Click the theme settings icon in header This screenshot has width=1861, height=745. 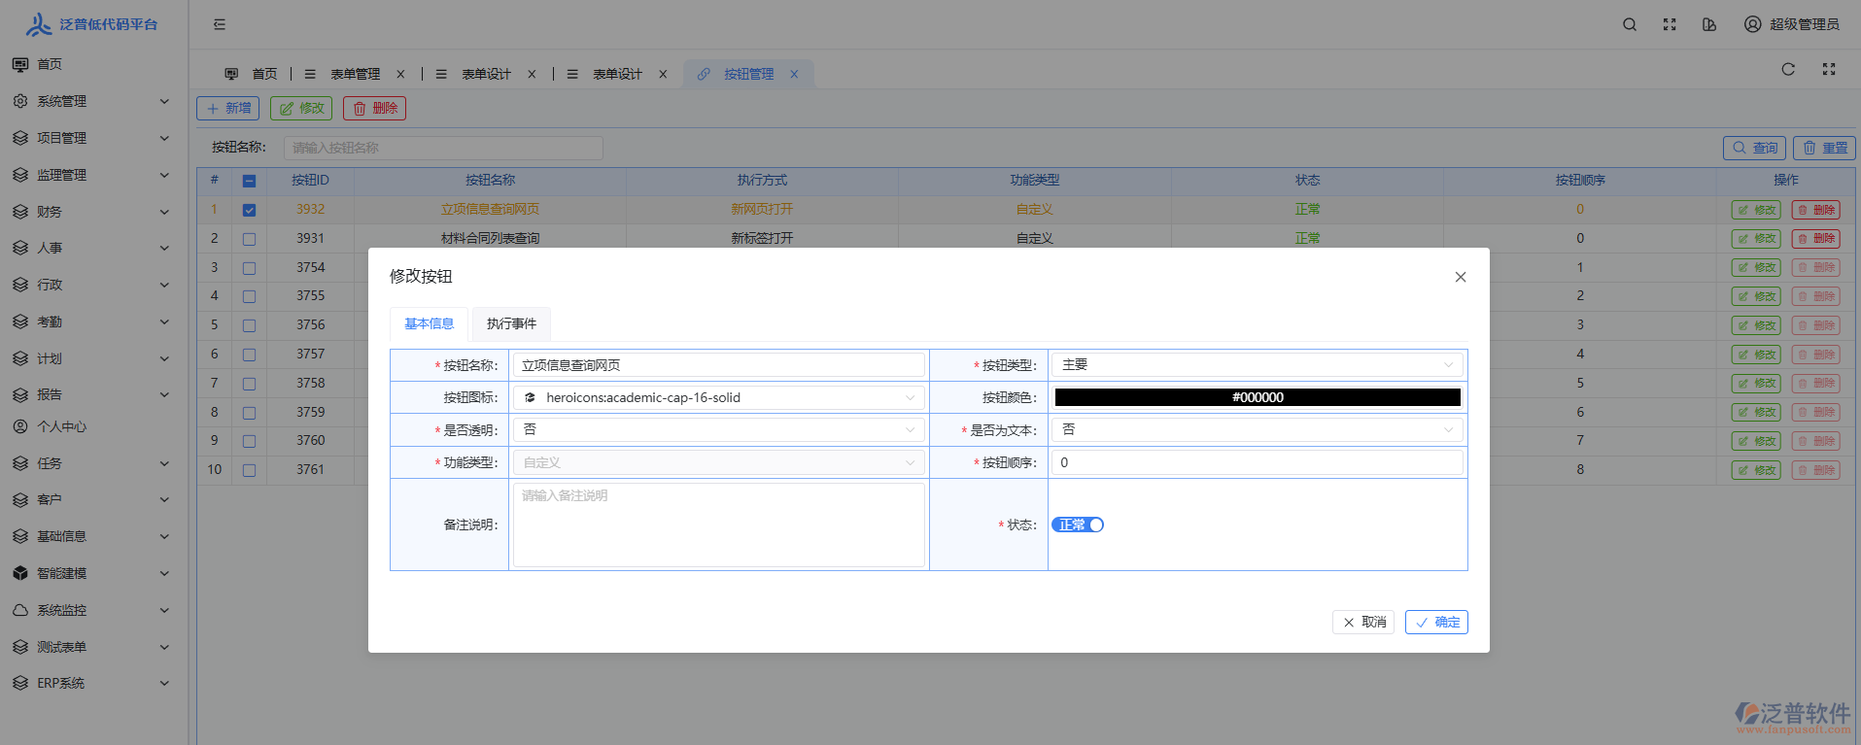click(1709, 24)
